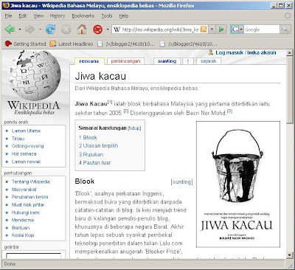Viewport: 295px width, 270px height.
Task: Open the Menderma link
Action: (x=23, y=220)
